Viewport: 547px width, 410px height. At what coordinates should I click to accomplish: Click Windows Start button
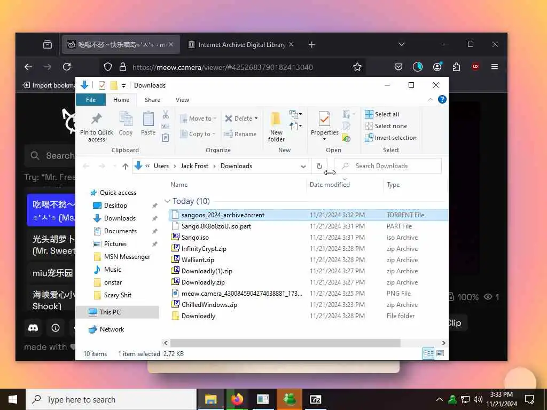(x=13, y=399)
